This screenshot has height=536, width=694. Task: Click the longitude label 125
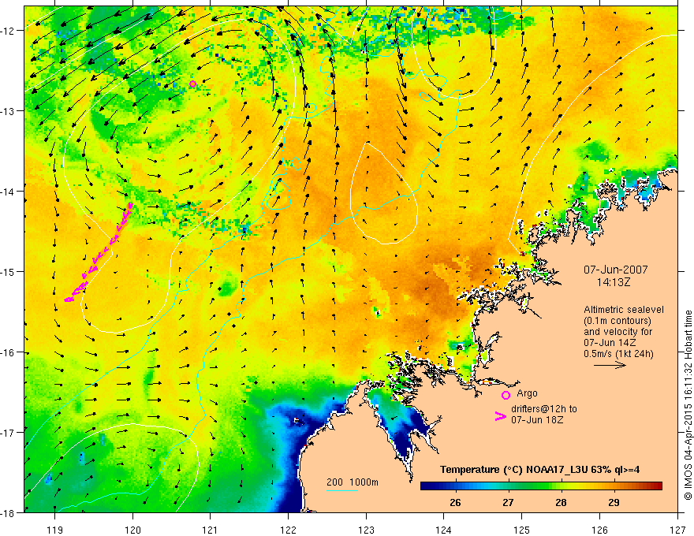click(522, 530)
